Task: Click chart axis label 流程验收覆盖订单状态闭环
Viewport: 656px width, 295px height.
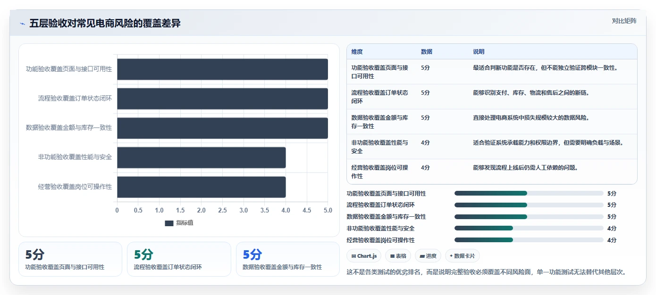Action: tap(75, 98)
